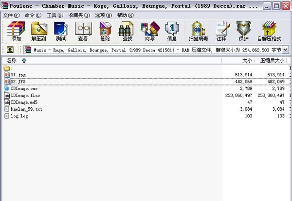Click the WinRAR icon in title bar
This screenshot has width=292, height=201.
coord(5,6)
